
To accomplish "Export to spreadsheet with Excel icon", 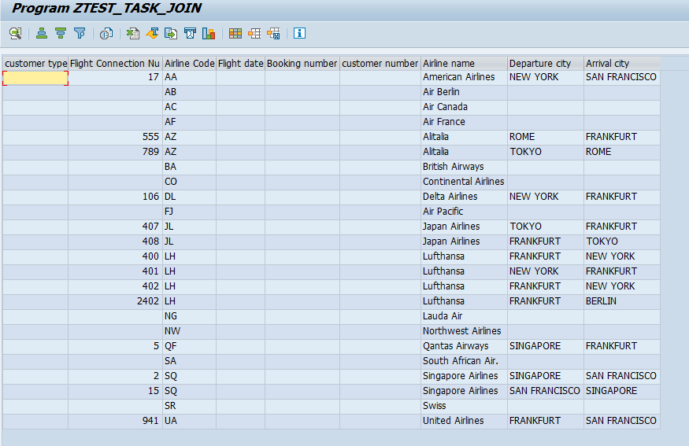I will pyautogui.click(x=133, y=33).
